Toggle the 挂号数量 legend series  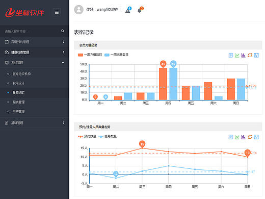pos(108,136)
